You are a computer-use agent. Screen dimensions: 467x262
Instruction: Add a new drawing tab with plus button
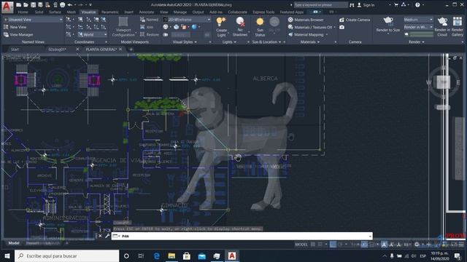point(131,49)
